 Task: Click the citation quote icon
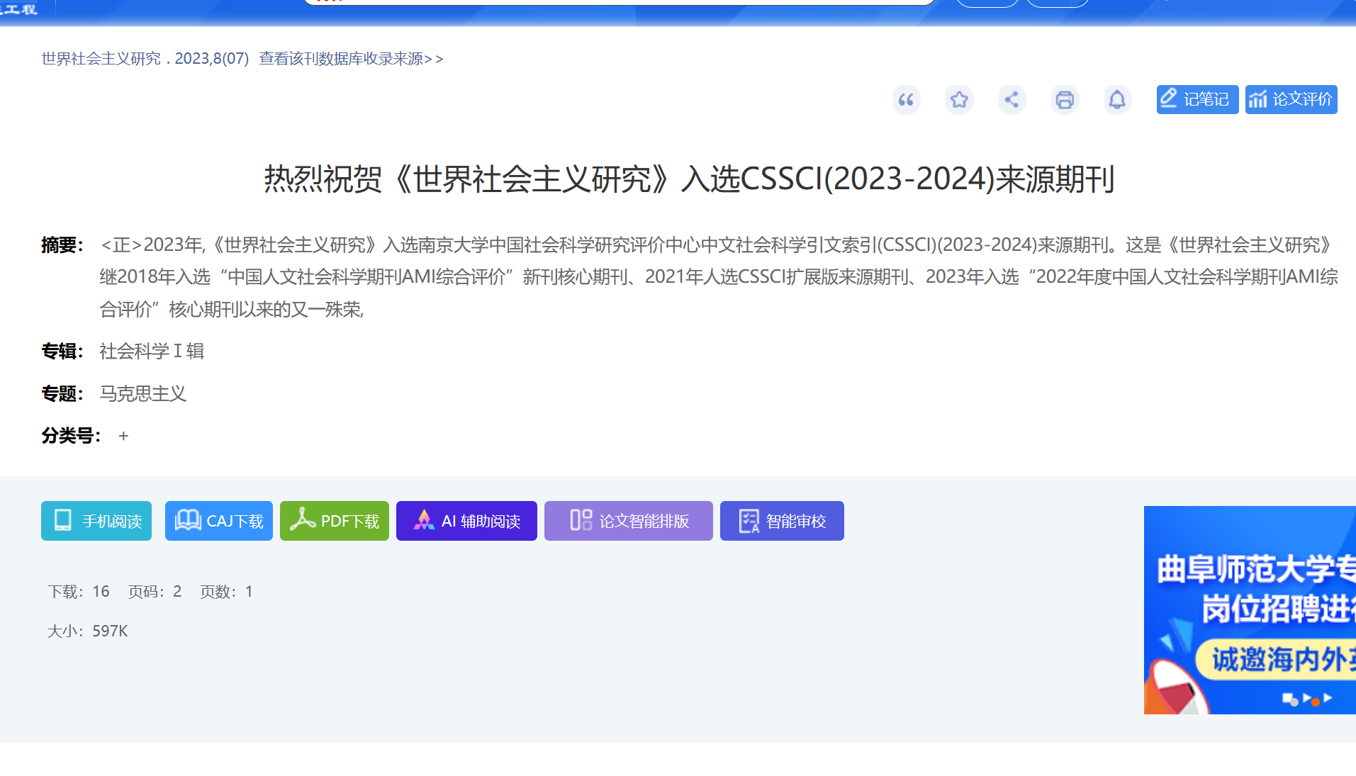[906, 100]
